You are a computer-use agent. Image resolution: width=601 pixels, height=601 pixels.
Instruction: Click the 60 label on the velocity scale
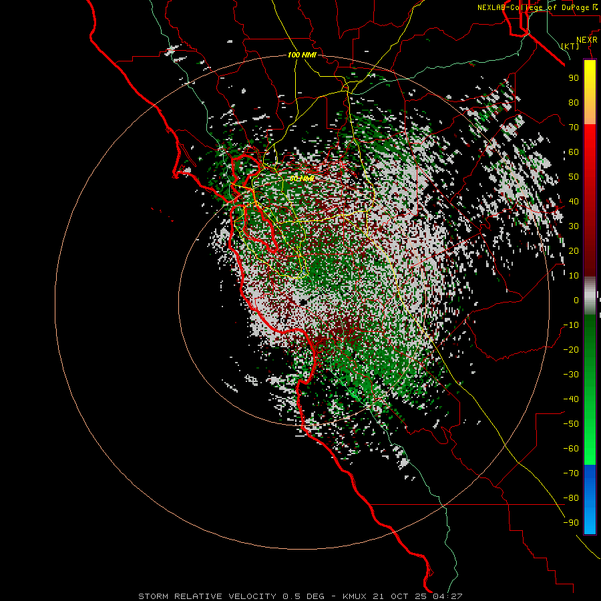tap(574, 152)
